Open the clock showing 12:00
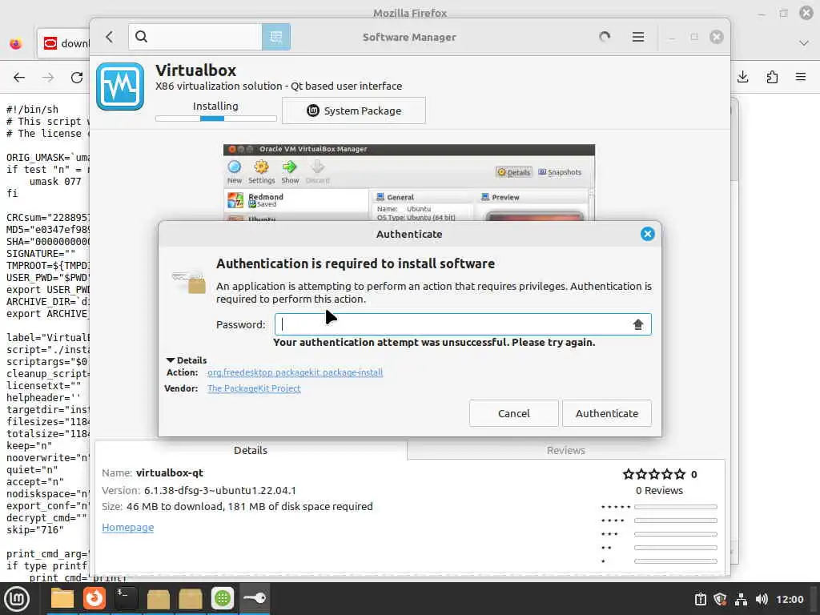820x615 pixels. [x=790, y=599]
